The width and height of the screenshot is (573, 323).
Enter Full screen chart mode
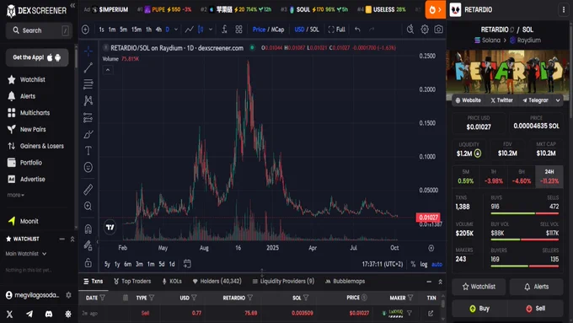coord(336,30)
